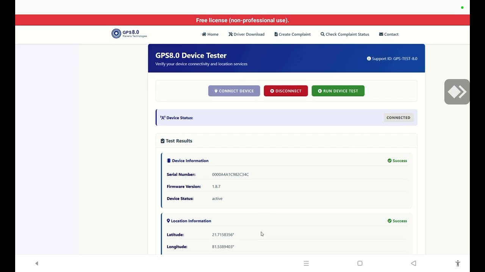Click the Device Information chip icon
The height and width of the screenshot is (272, 485).
169,161
